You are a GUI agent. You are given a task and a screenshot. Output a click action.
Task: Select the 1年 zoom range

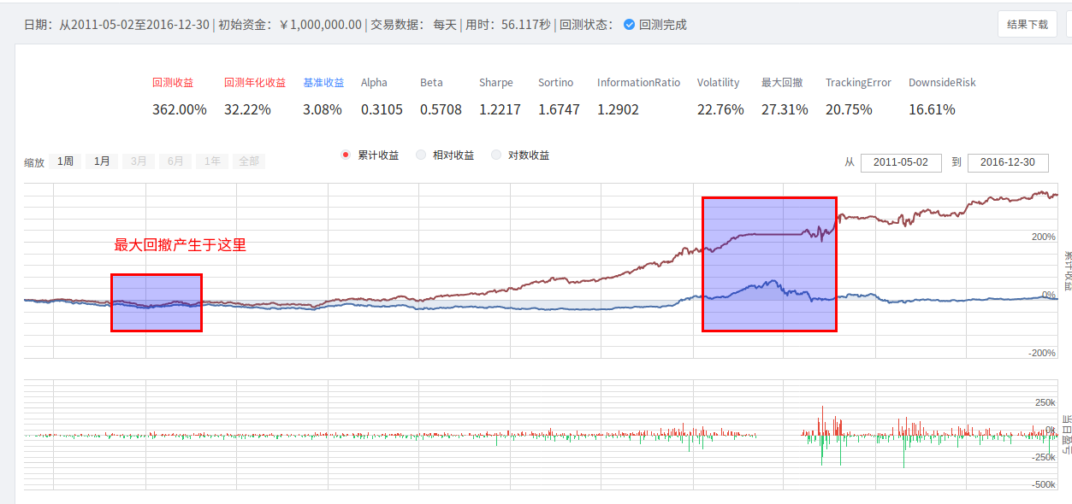pyautogui.click(x=212, y=161)
